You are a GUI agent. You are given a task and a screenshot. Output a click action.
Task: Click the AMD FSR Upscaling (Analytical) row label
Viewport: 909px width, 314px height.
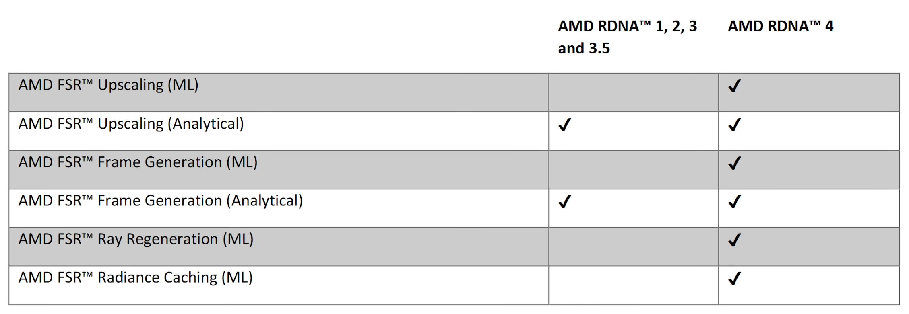(131, 124)
